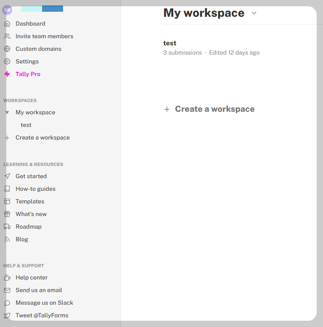Click the '3 submissions' text

[x=183, y=53]
